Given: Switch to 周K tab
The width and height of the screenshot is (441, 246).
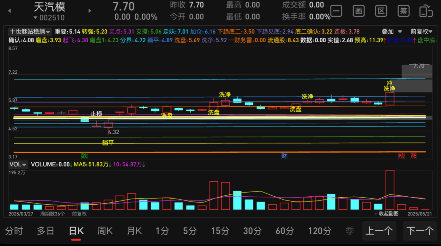Looking at the screenshot, I should (105, 231).
